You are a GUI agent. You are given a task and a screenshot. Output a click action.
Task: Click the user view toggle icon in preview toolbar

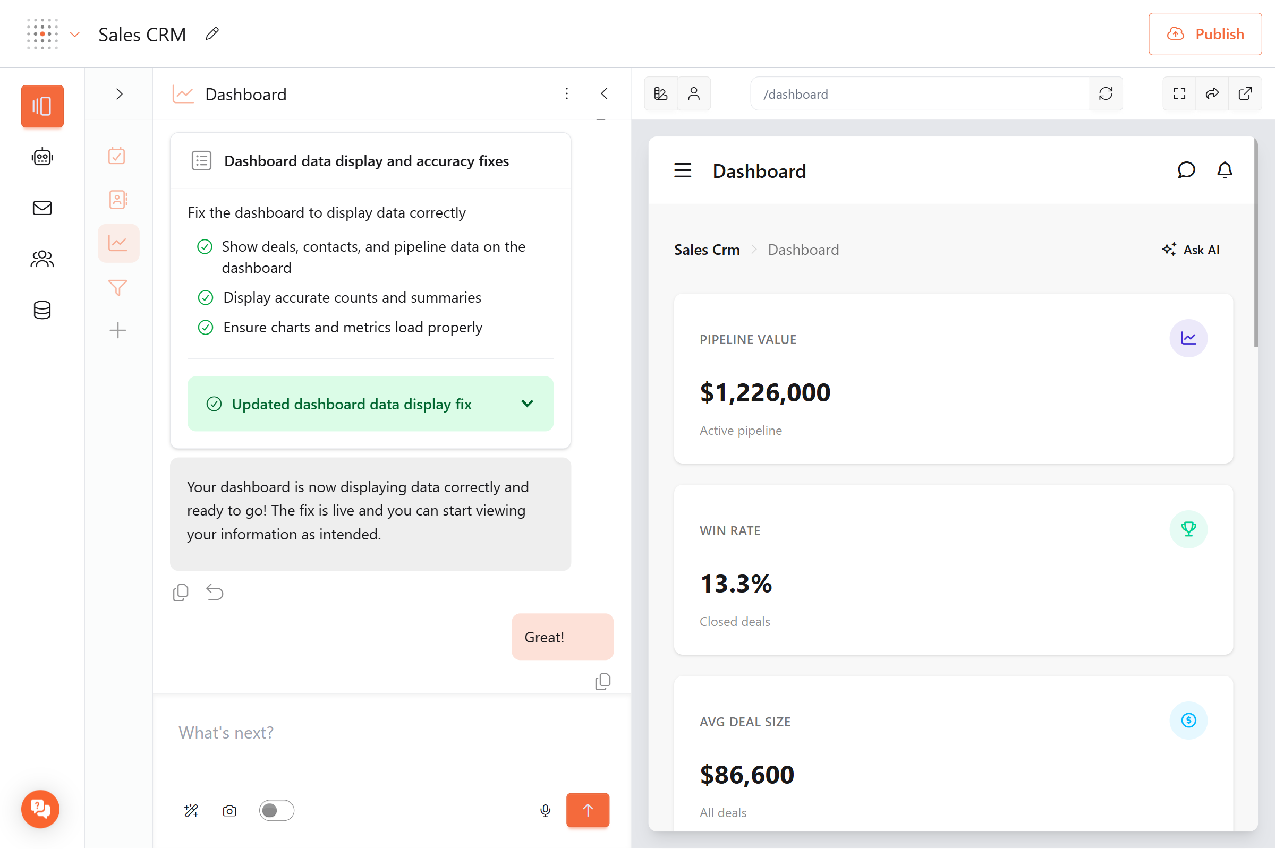[694, 93]
